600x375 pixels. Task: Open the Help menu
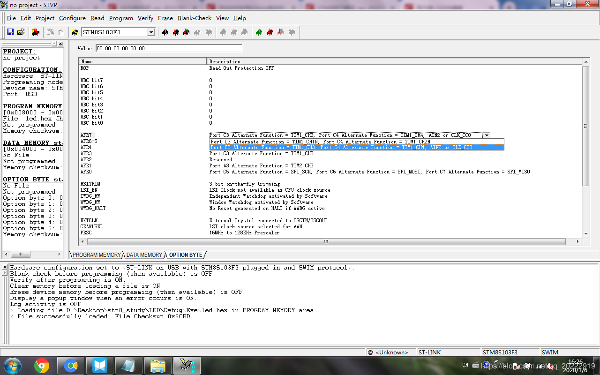coord(240,18)
